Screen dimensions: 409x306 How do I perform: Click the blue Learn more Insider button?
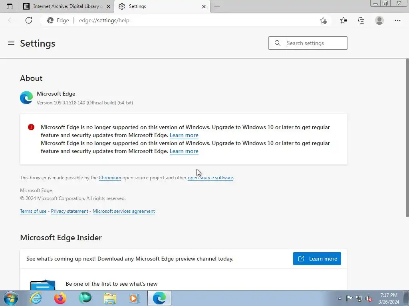(317, 259)
